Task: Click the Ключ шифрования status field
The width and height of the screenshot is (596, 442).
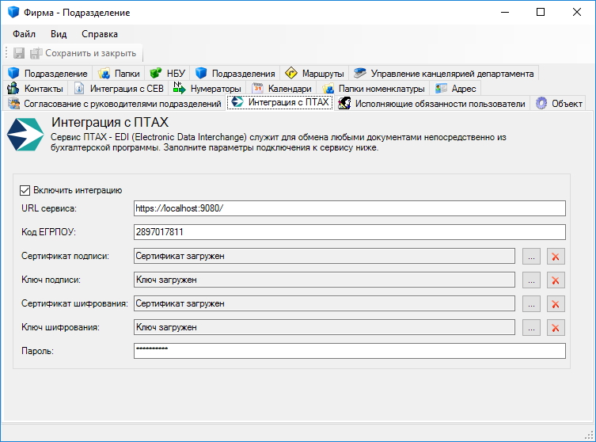Action: point(325,327)
